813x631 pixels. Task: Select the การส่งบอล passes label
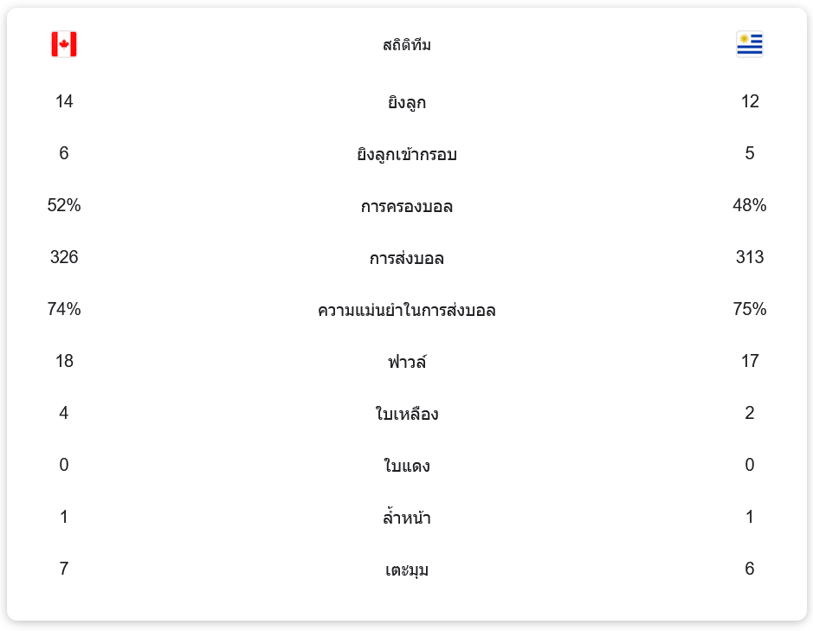point(406,259)
